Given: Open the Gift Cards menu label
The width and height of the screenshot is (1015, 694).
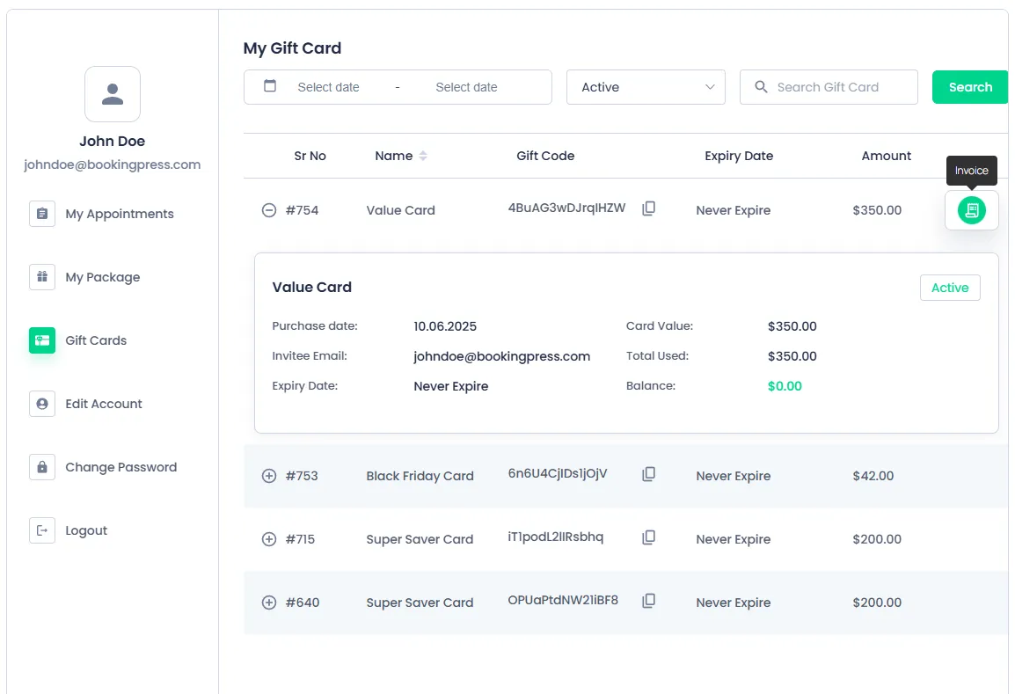Looking at the screenshot, I should (x=96, y=340).
